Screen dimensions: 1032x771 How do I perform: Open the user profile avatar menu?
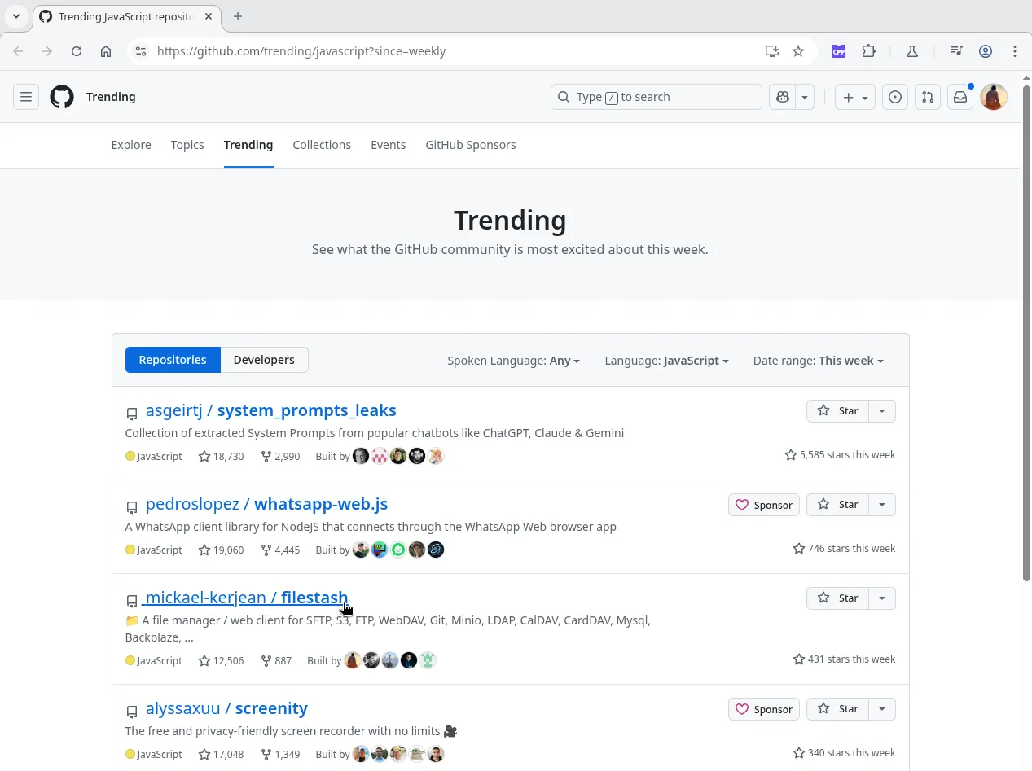click(994, 97)
